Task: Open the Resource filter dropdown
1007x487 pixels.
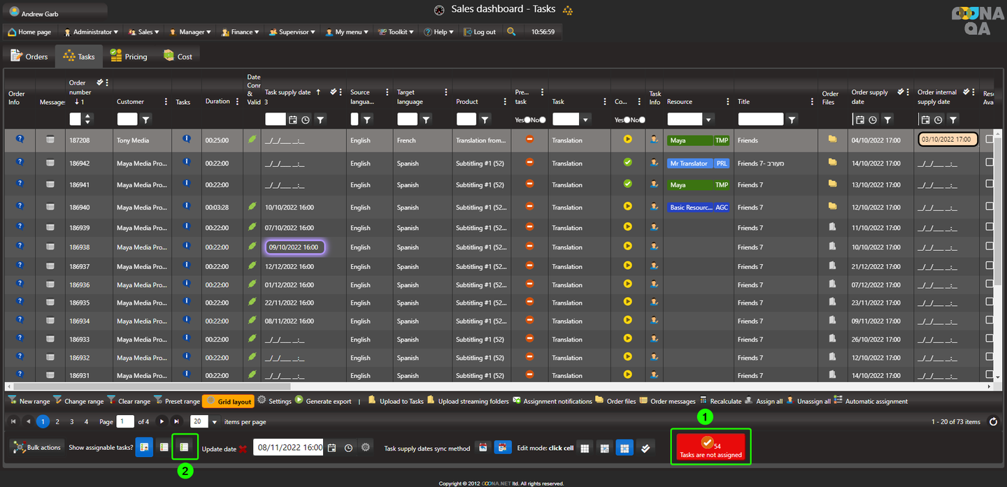Action: 709,119
